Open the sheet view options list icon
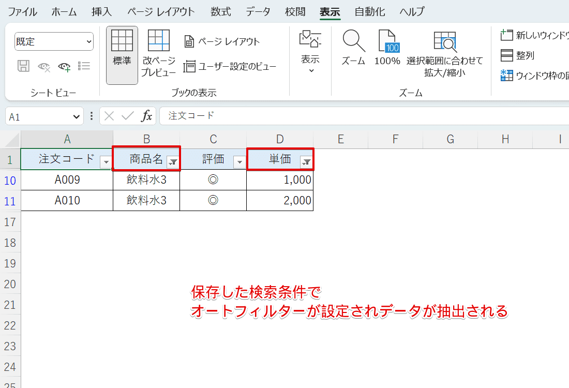The image size is (569, 388). [84, 66]
